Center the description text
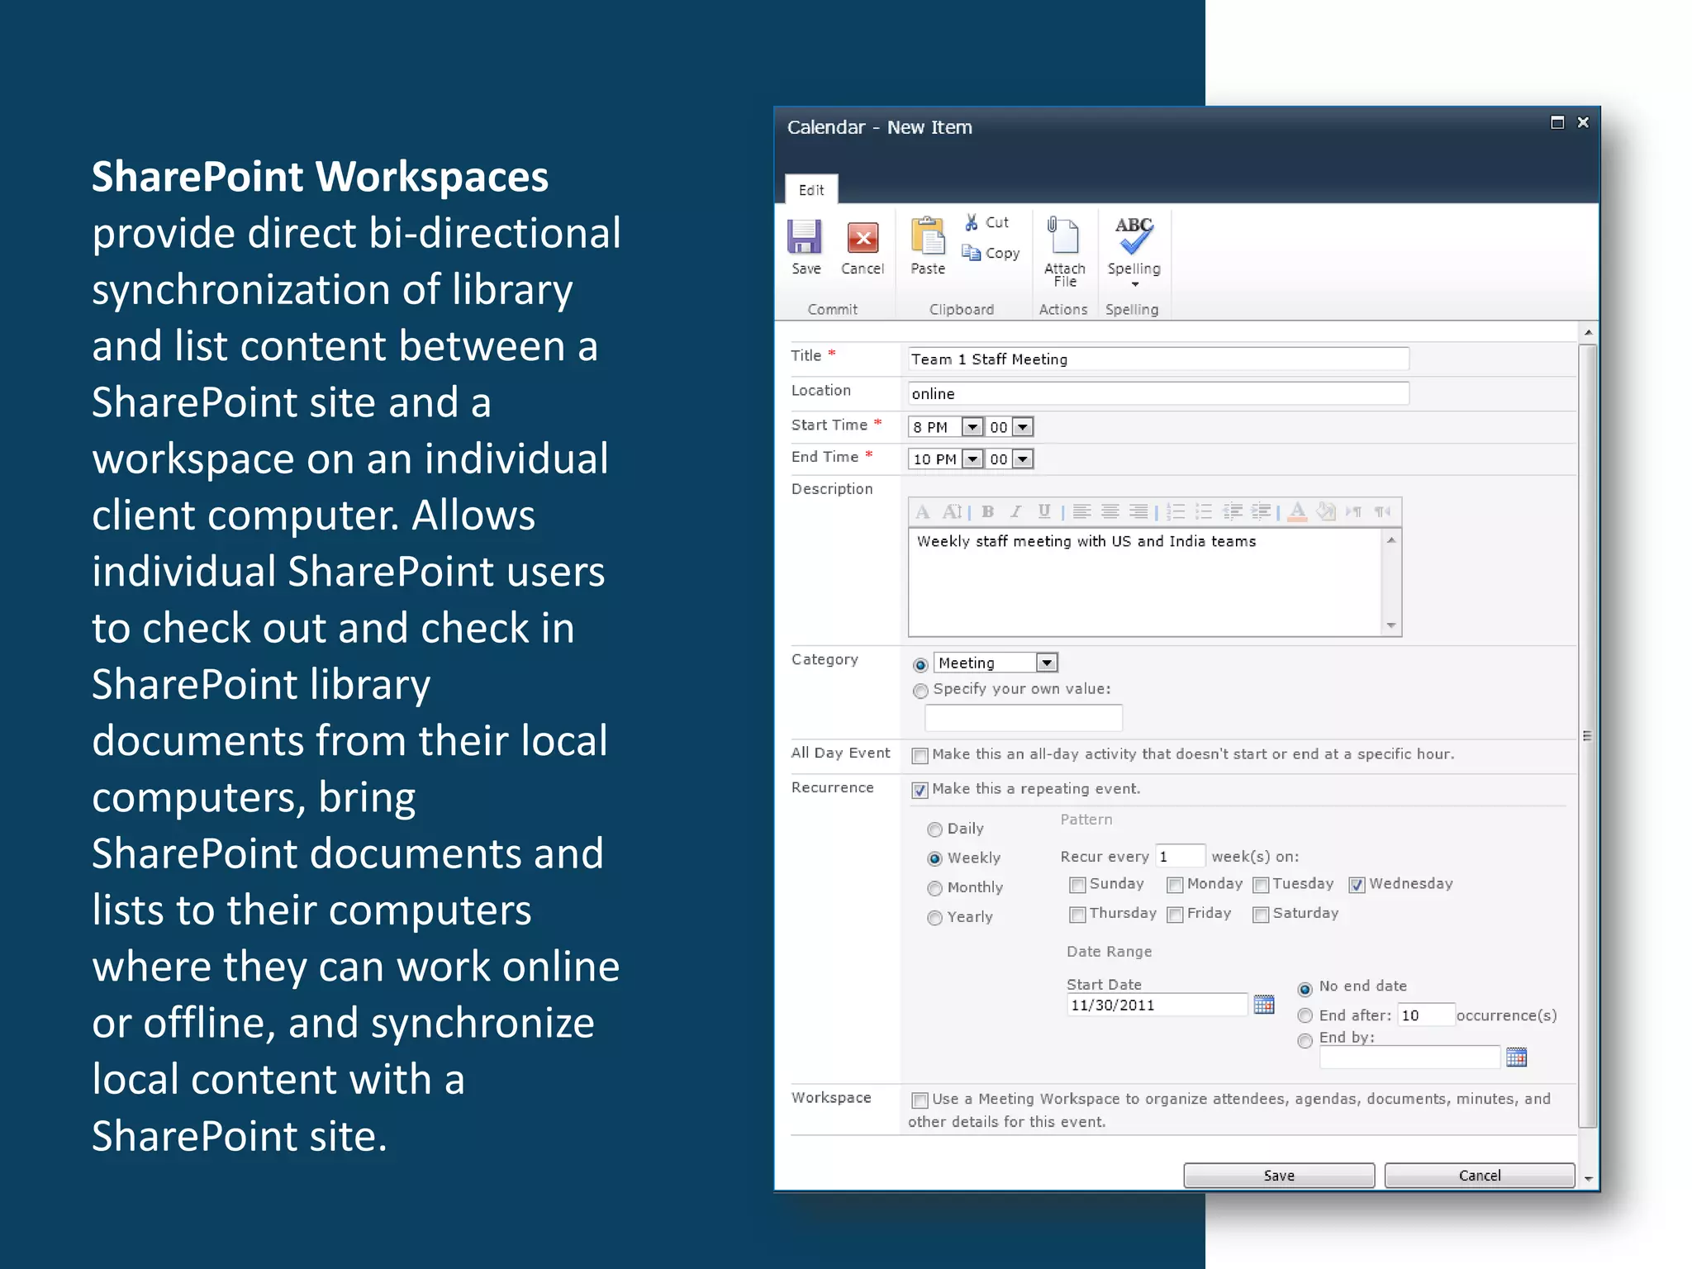Viewport: 1692px width, 1269px height. [x=1110, y=512]
